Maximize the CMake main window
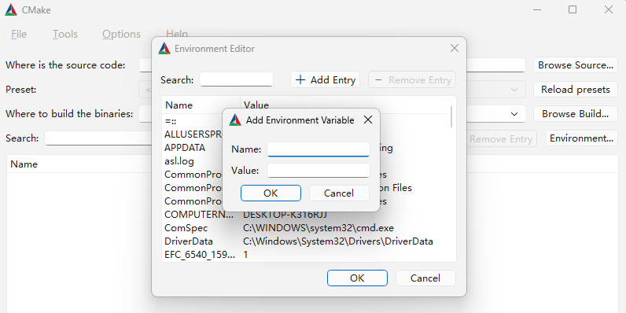The image size is (626, 313). (573, 9)
